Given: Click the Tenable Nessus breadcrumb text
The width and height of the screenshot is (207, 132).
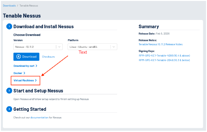Looking at the screenshot, I should 29,6.
